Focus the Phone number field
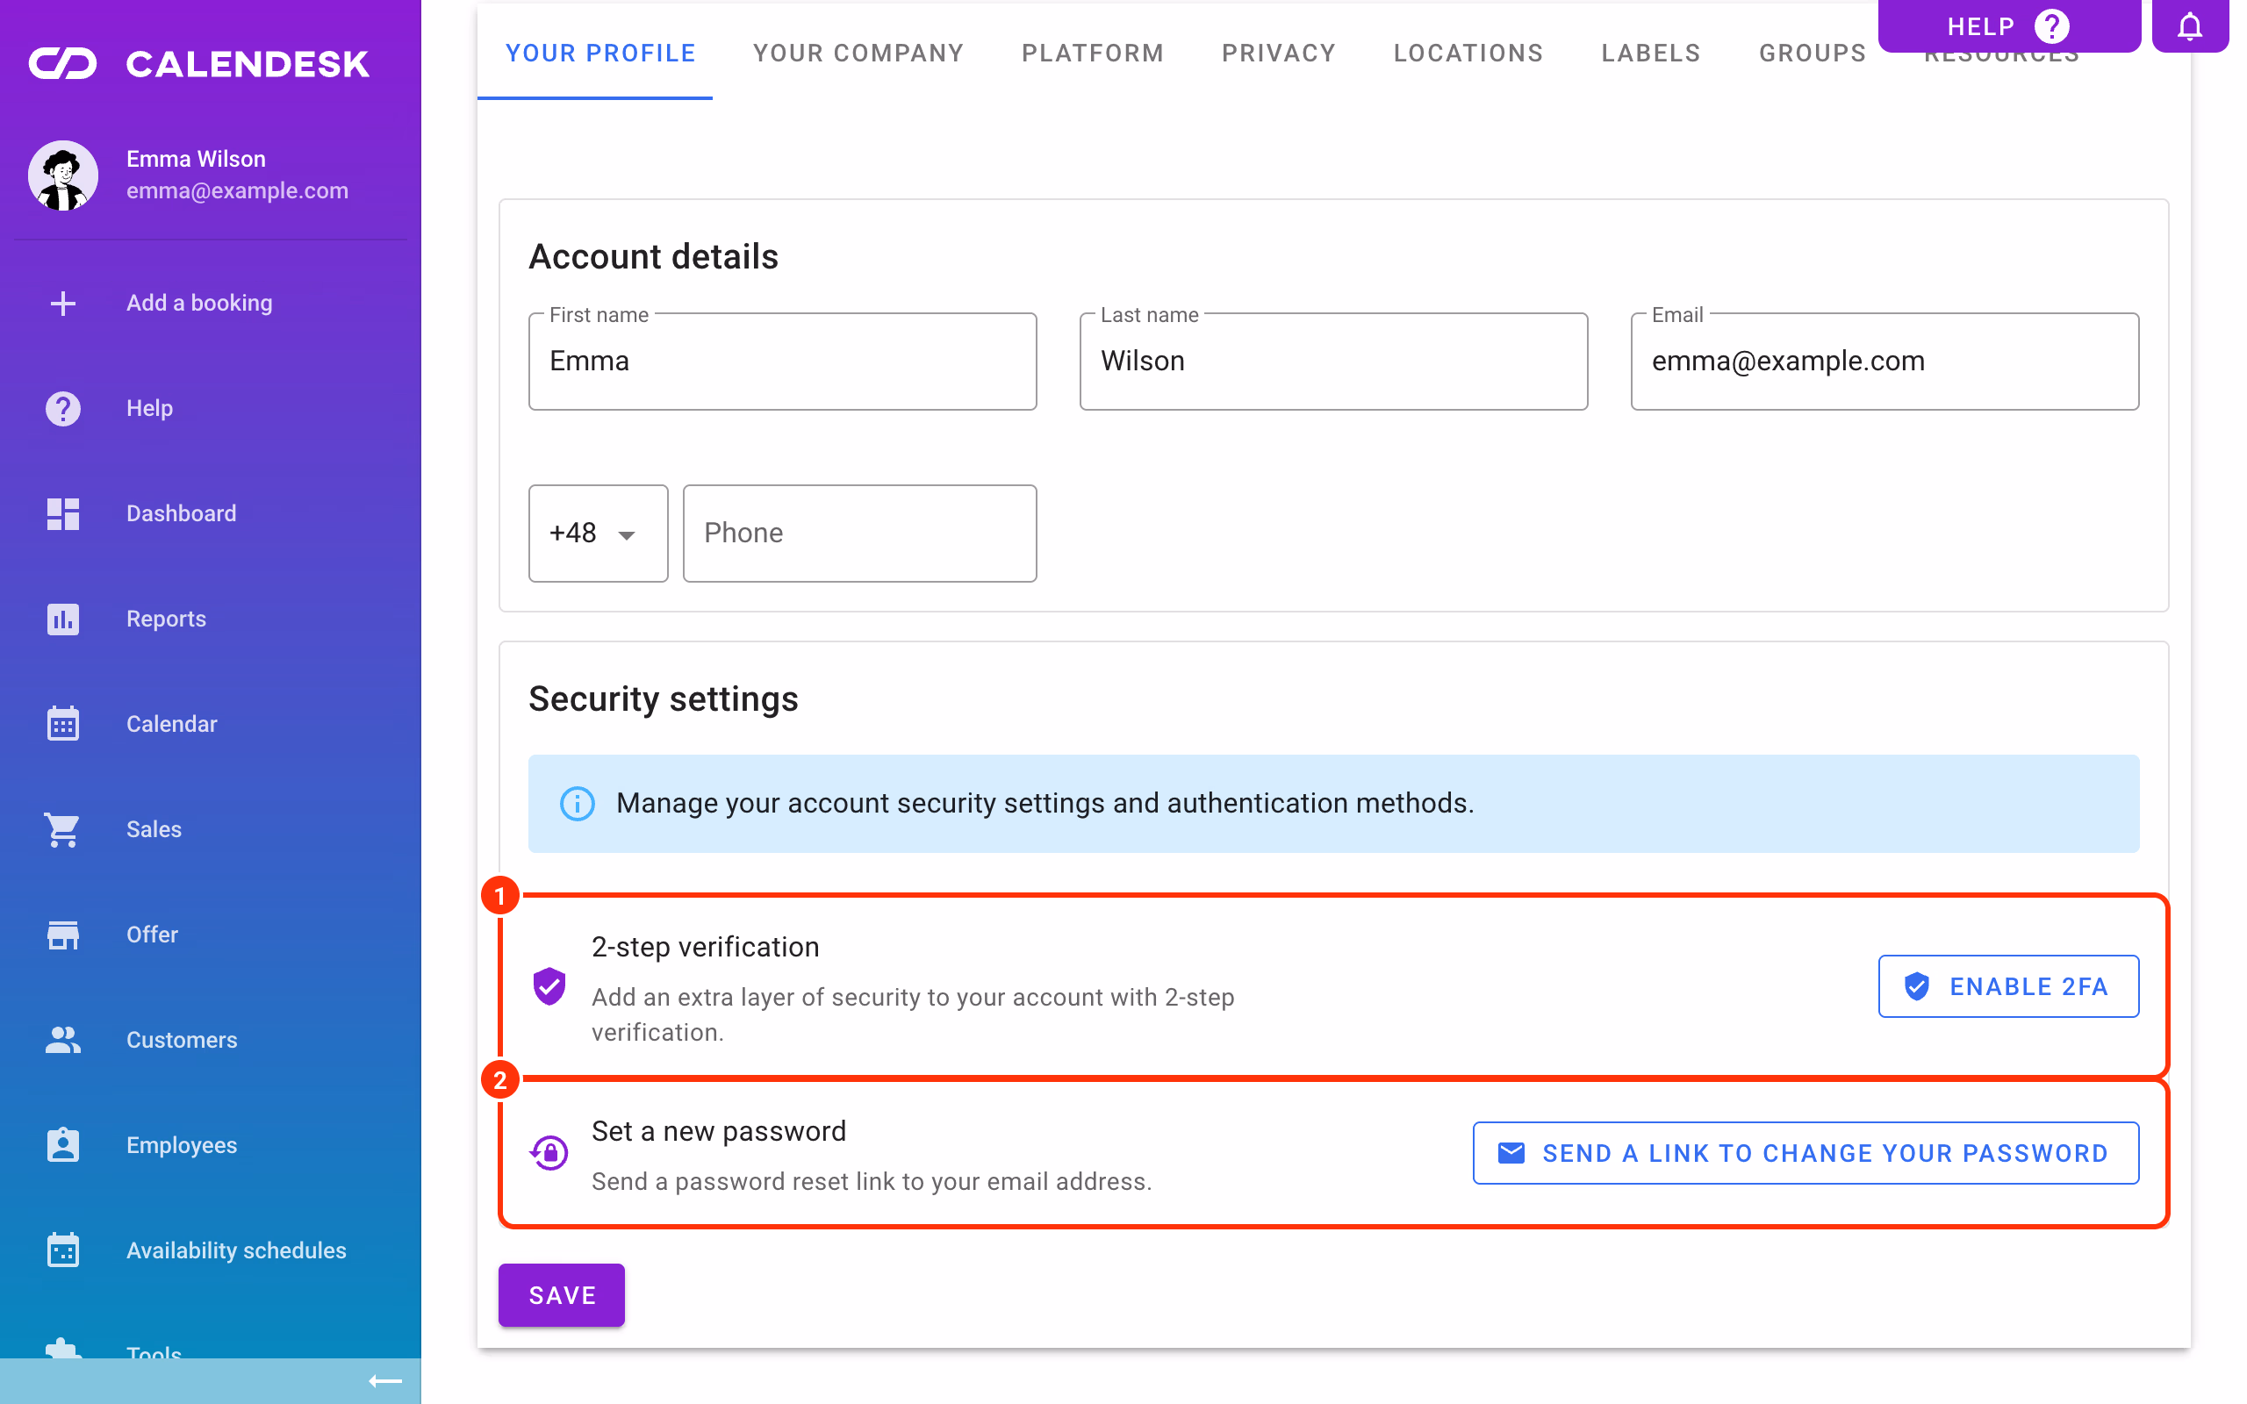The width and height of the screenshot is (2247, 1404). (x=860, y=533)
